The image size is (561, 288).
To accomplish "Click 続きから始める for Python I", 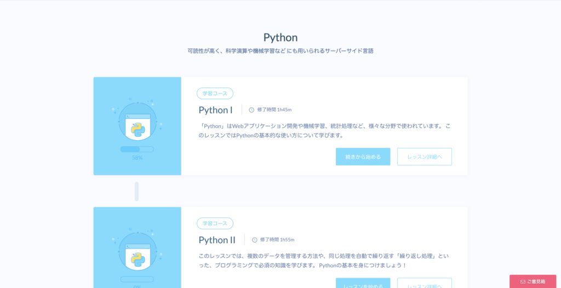I will pos(363,157).
